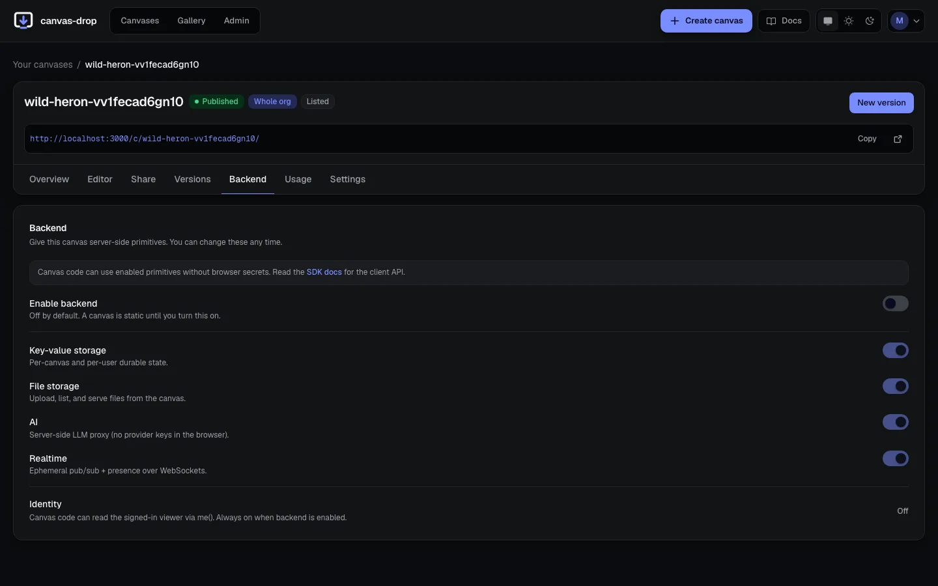This screenshot has width=938, height=586.
Task: Click the New version button
Action: [x=881, y=103]
